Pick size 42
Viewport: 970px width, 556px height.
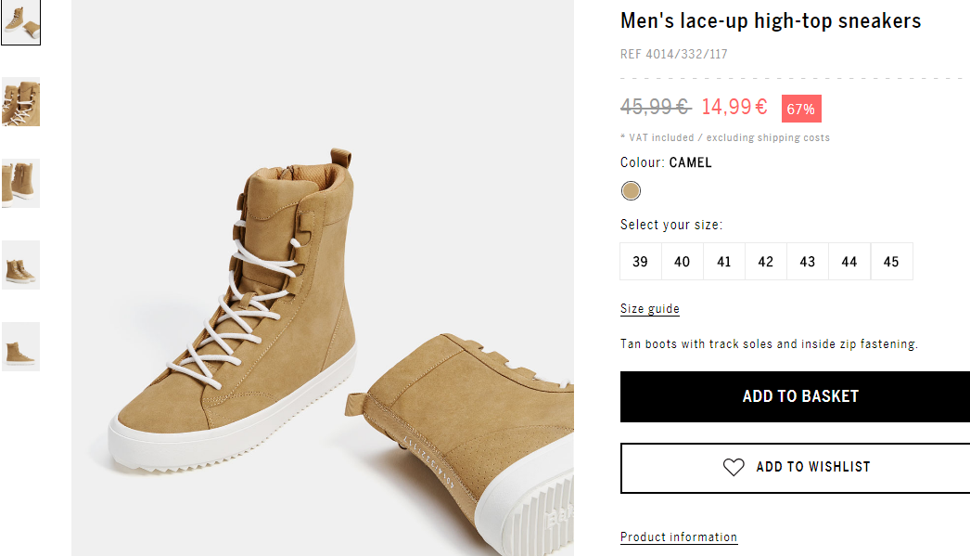coord(766,261)
